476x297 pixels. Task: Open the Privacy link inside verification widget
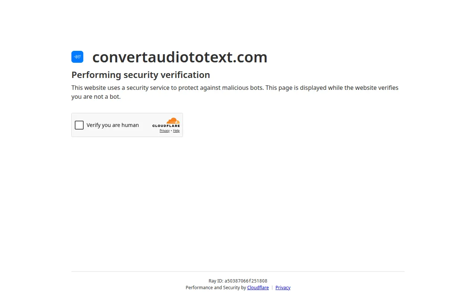[165, 131]
